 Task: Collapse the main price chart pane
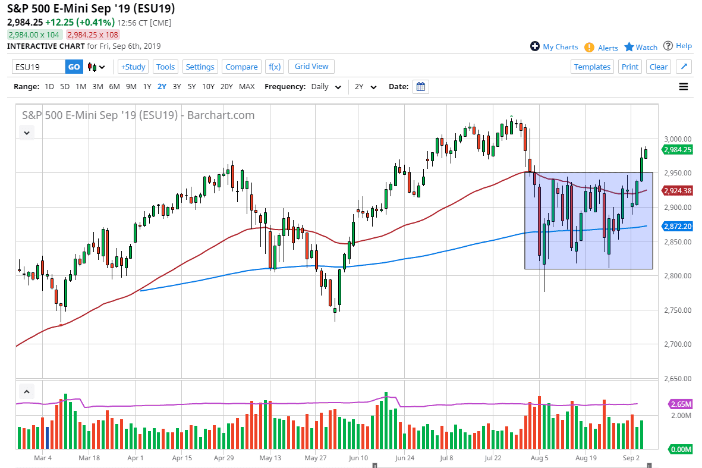pos(27,133)
